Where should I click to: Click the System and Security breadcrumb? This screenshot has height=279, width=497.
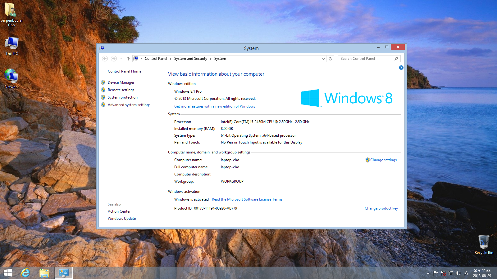(190, 59)
